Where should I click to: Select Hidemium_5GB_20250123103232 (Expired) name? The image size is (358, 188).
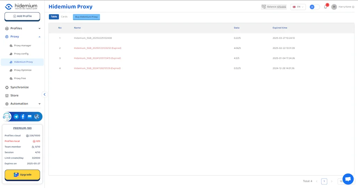98,48
